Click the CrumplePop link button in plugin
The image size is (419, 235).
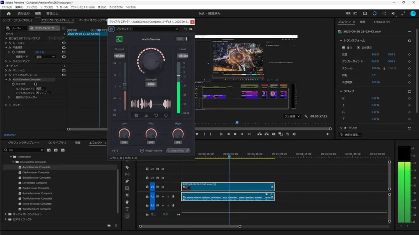coord(178,151)
